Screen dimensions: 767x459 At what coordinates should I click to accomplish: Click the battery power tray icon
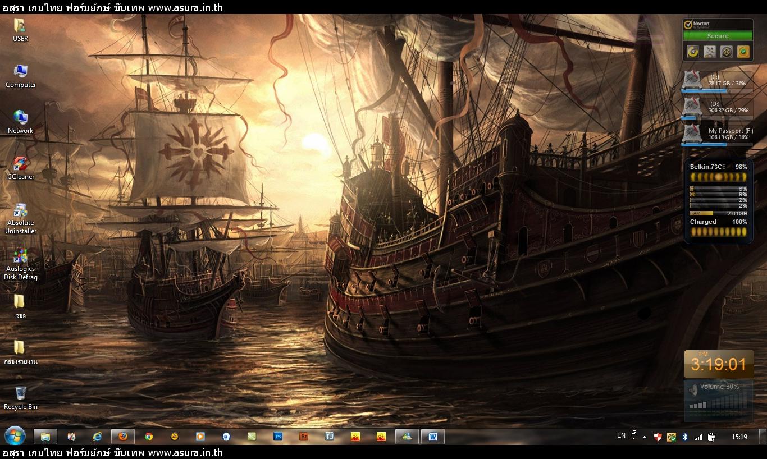point(711,437)
